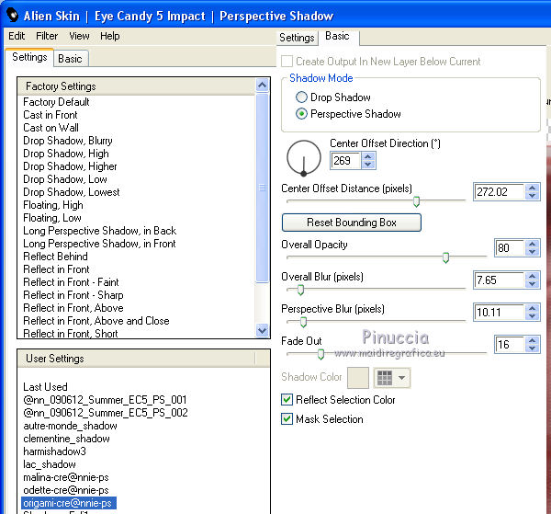The image size is (551, 514).
Task: Select Last Used user setting
Action: pyautogui.click(x=45, y=387)
